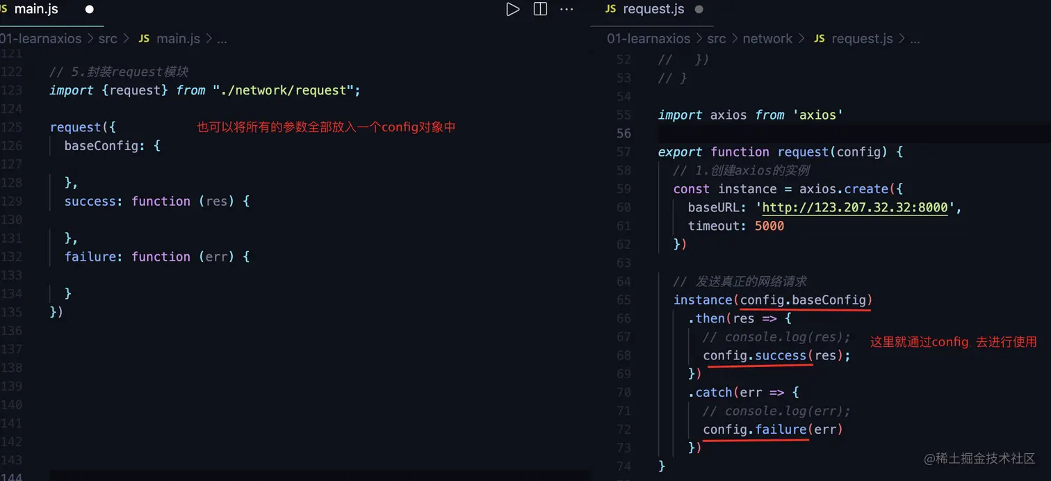The height and width of the screenshot is (481, 1051).
Task: Click the timeout: 5000 value
Action: 769,226
